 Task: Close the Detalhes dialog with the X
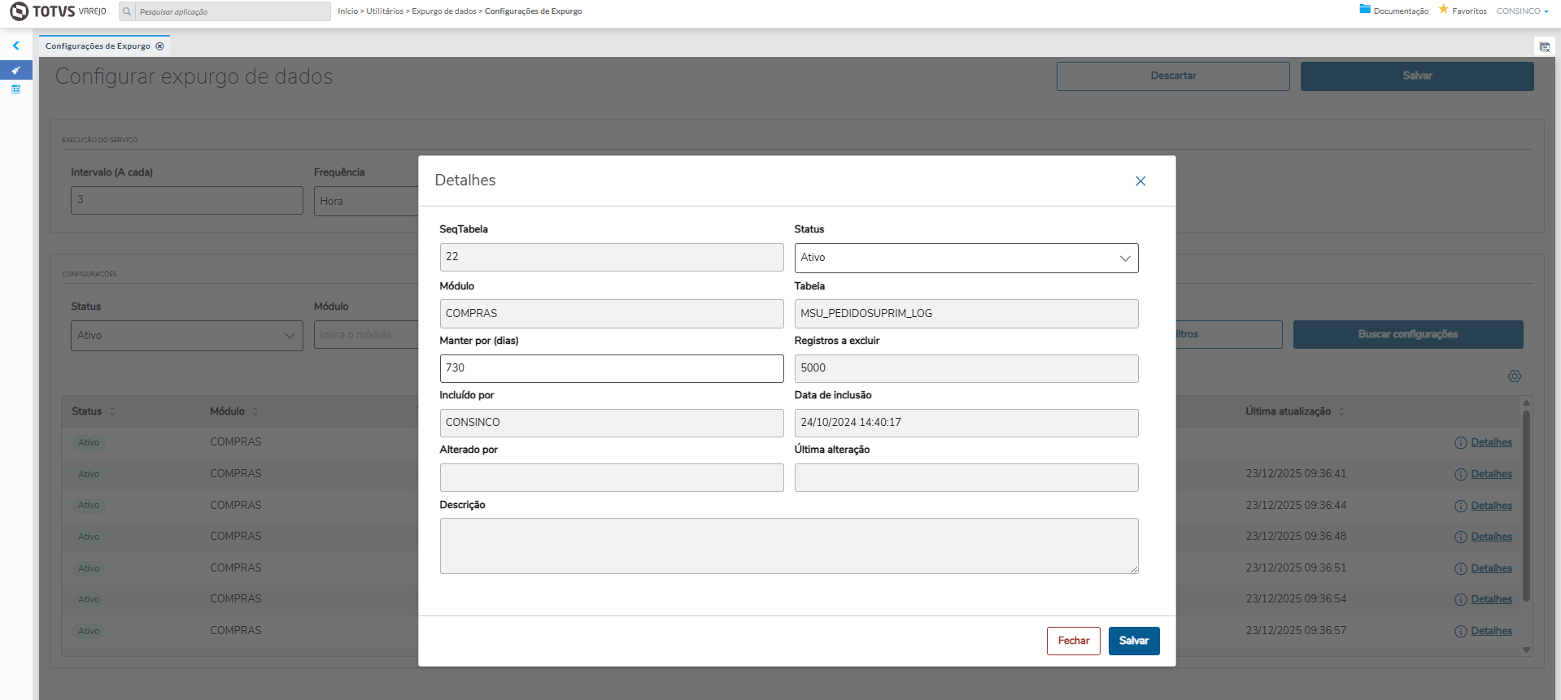[1140, 181]
